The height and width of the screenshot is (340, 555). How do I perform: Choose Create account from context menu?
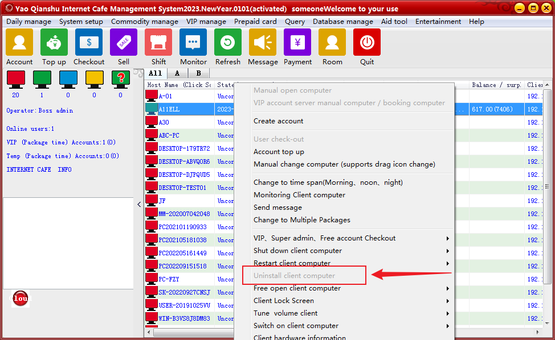278,121
